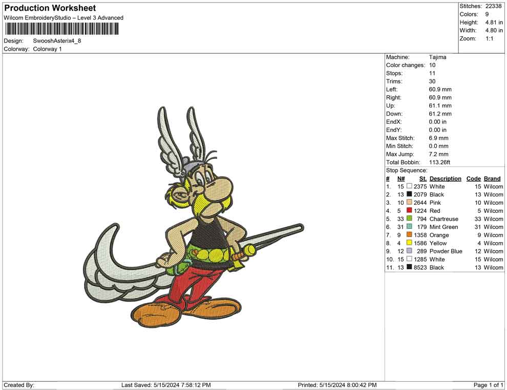Click the white swatch beside stitch count 2375
Viewport: 507px width, 390px height.
tap(409, 186)
